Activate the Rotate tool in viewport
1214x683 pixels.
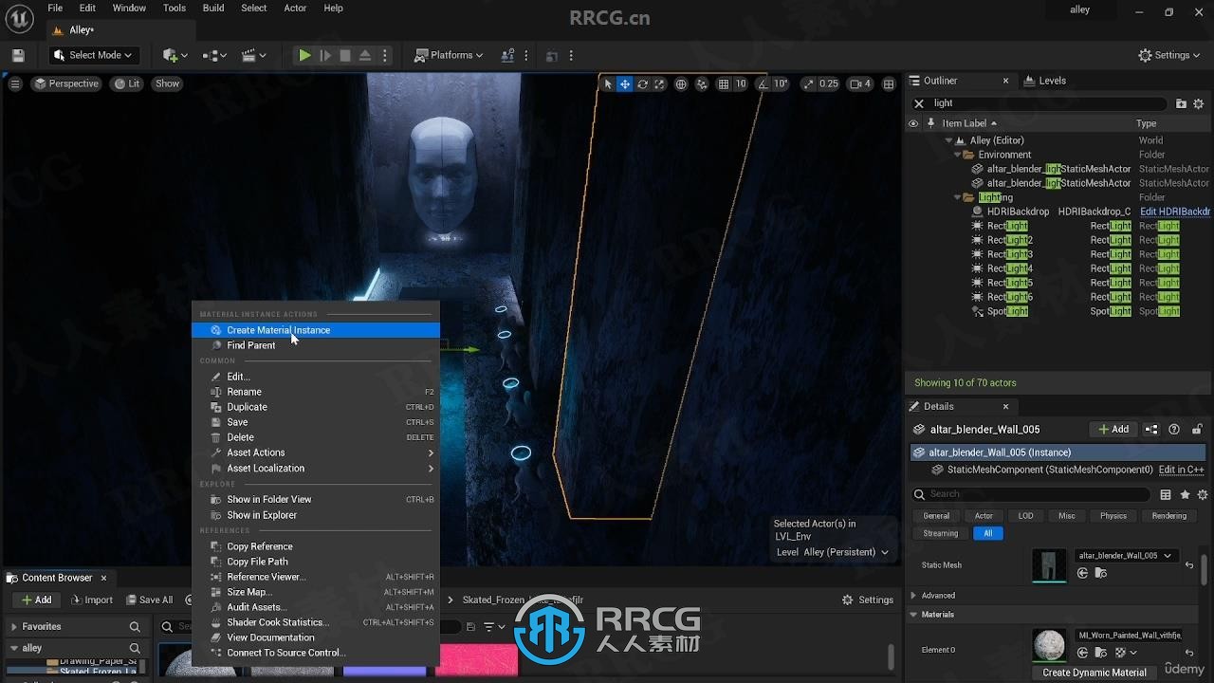coord(642,83)
